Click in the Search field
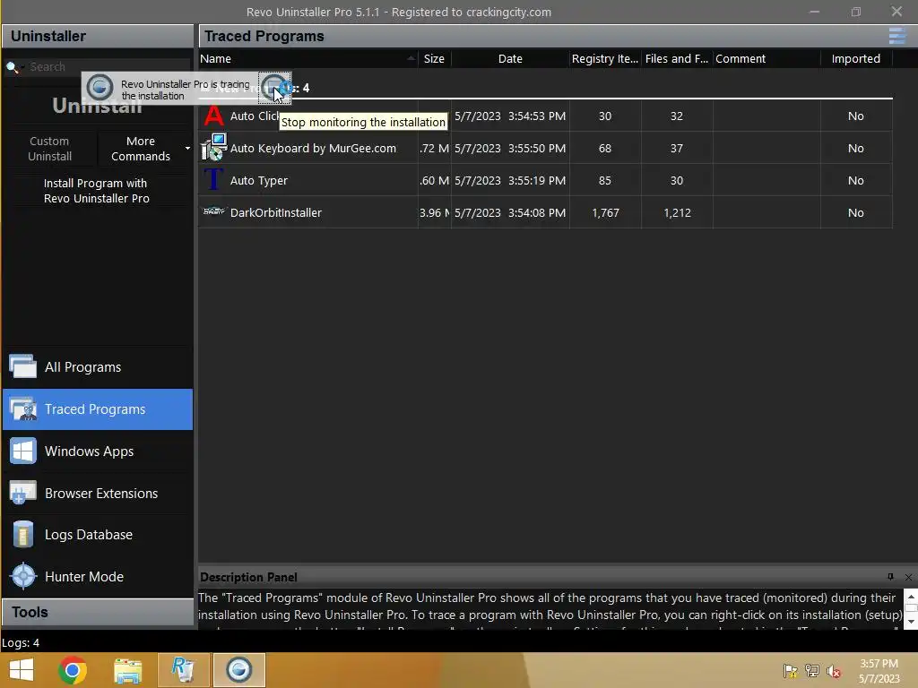 point(108,66)
